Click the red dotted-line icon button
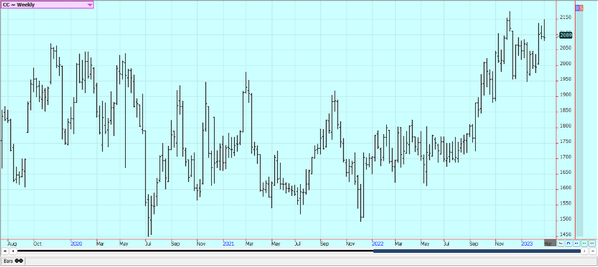Viewport: 598px width, 267px height. coord(591,243)
